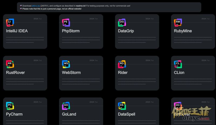Select the masked license key under PhpStorm
Image resolution: width=216 pixels, height=125 pixels.
[81, 40]
